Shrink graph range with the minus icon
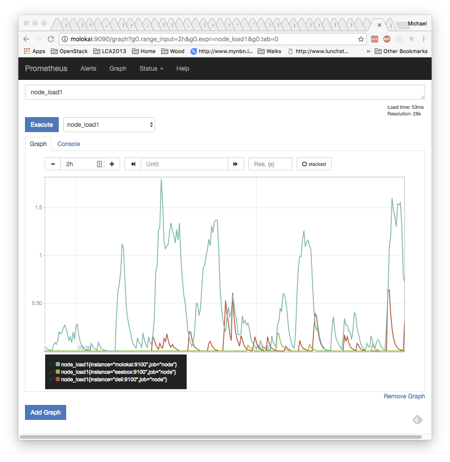 click(x=53, y=164)
